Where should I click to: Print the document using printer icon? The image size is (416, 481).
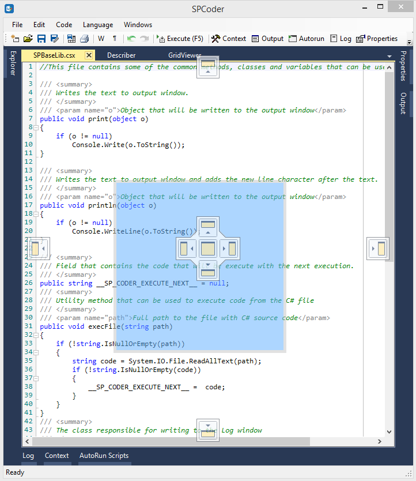(x=84, y=39)
